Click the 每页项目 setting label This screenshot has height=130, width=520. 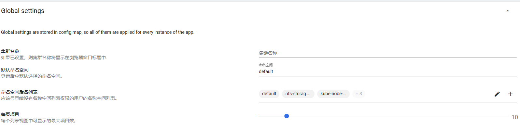point(10,114)
